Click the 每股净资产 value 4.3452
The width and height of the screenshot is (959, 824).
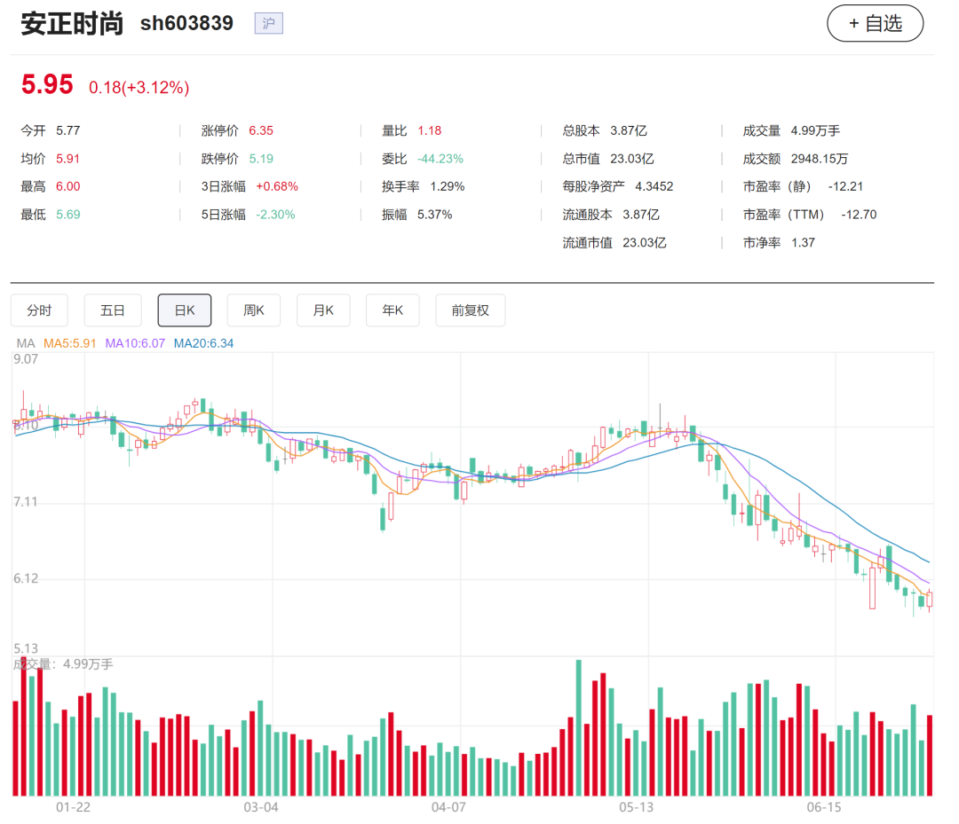pyautogui.click(x=654, y=186)
